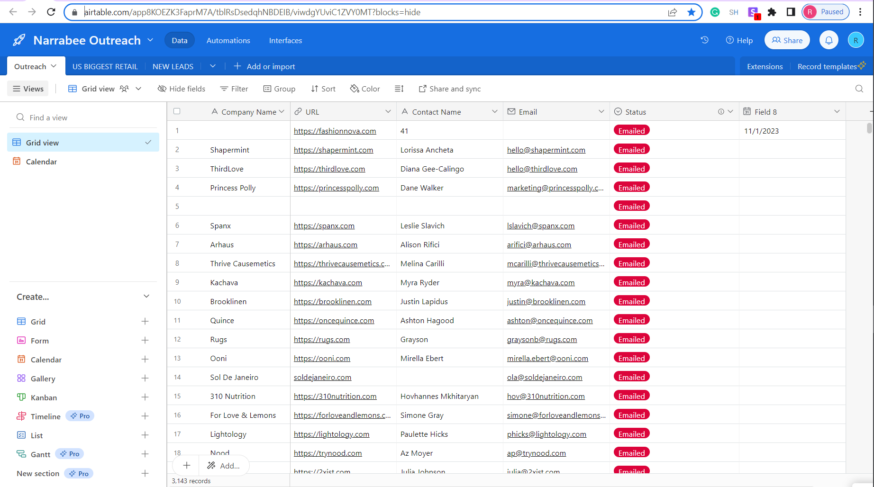Add a new Kanban view with plus
Viewport: 874px width, 487px height.
click(145, 397)
